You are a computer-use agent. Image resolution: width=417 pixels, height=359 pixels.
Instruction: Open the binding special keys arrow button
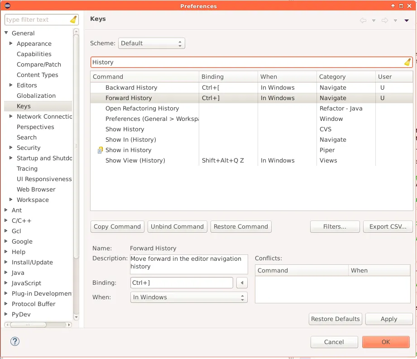coord(242,282)
